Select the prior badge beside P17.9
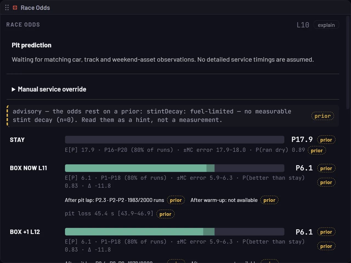351x263 pixels. pyautogui.click(x=326, y=140)
